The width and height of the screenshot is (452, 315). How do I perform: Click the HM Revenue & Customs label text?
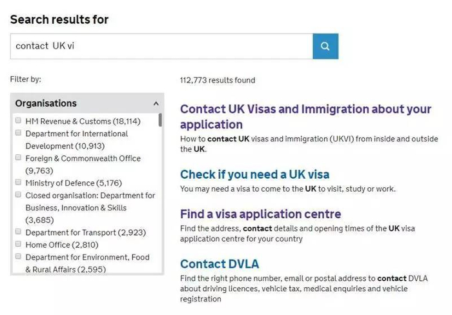tap(83, 121)
